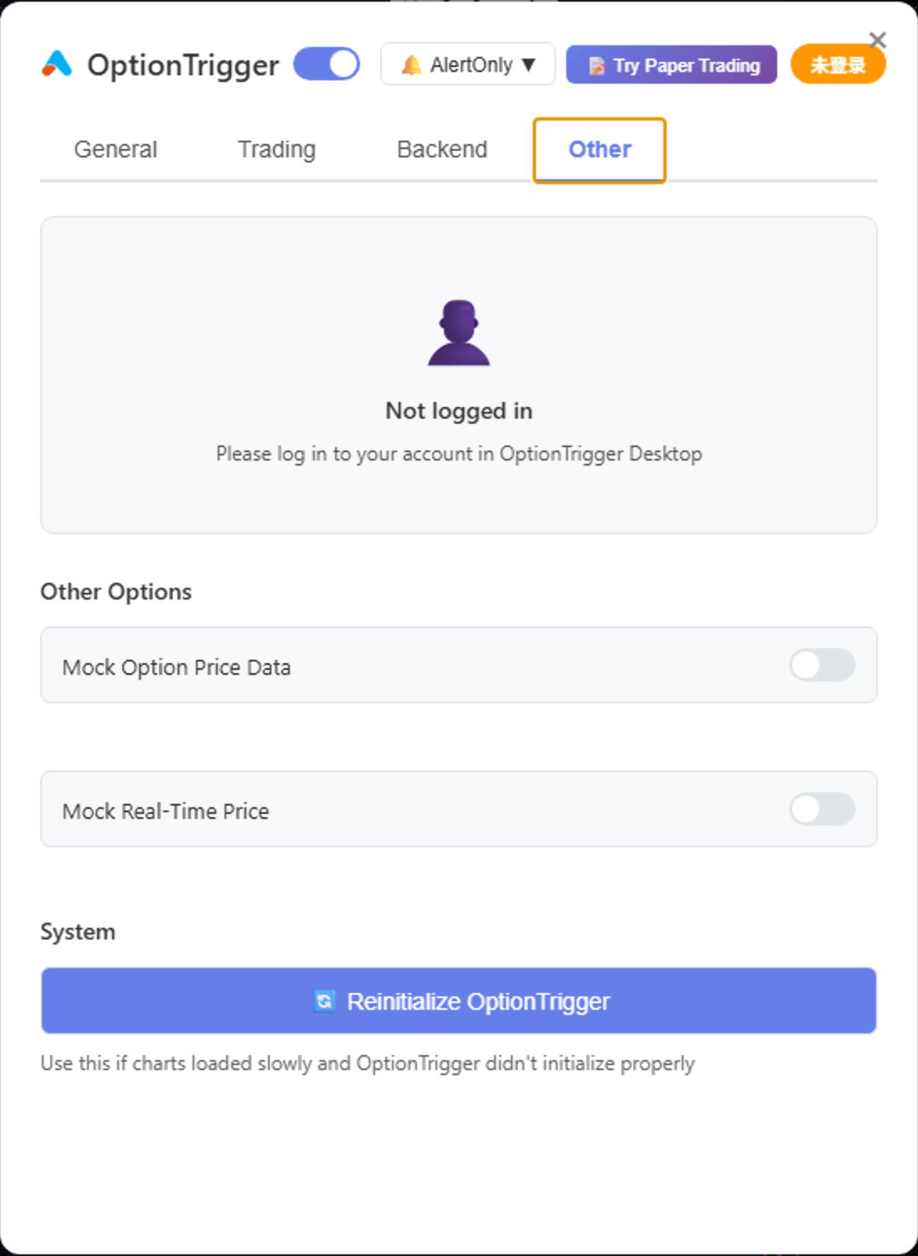Switch to the General tab
The width and height of the screenshot is (918, 1256).
pyautogui.click(x=116, y=149)
